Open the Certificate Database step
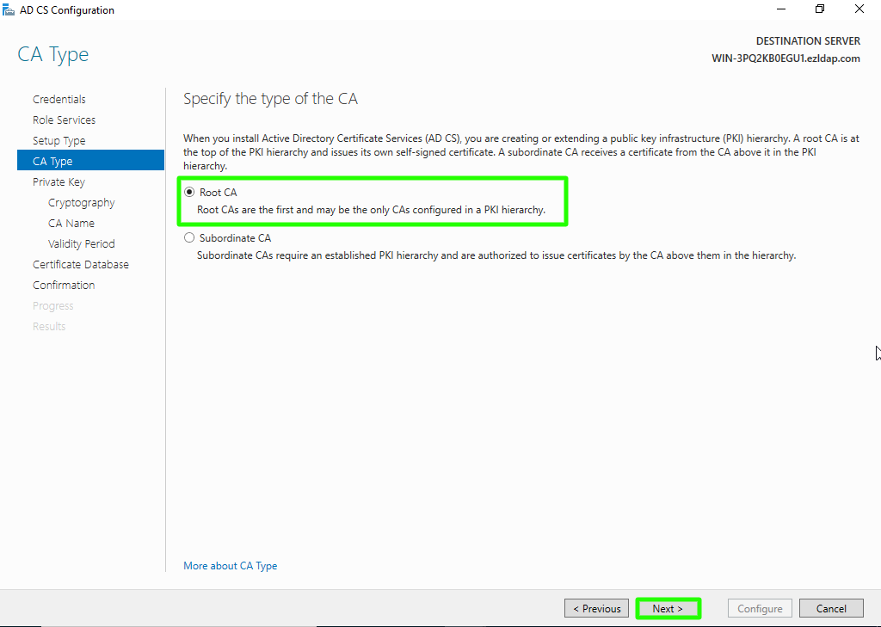The width and height of the screenshot is (881, 627). pos(81,265)
